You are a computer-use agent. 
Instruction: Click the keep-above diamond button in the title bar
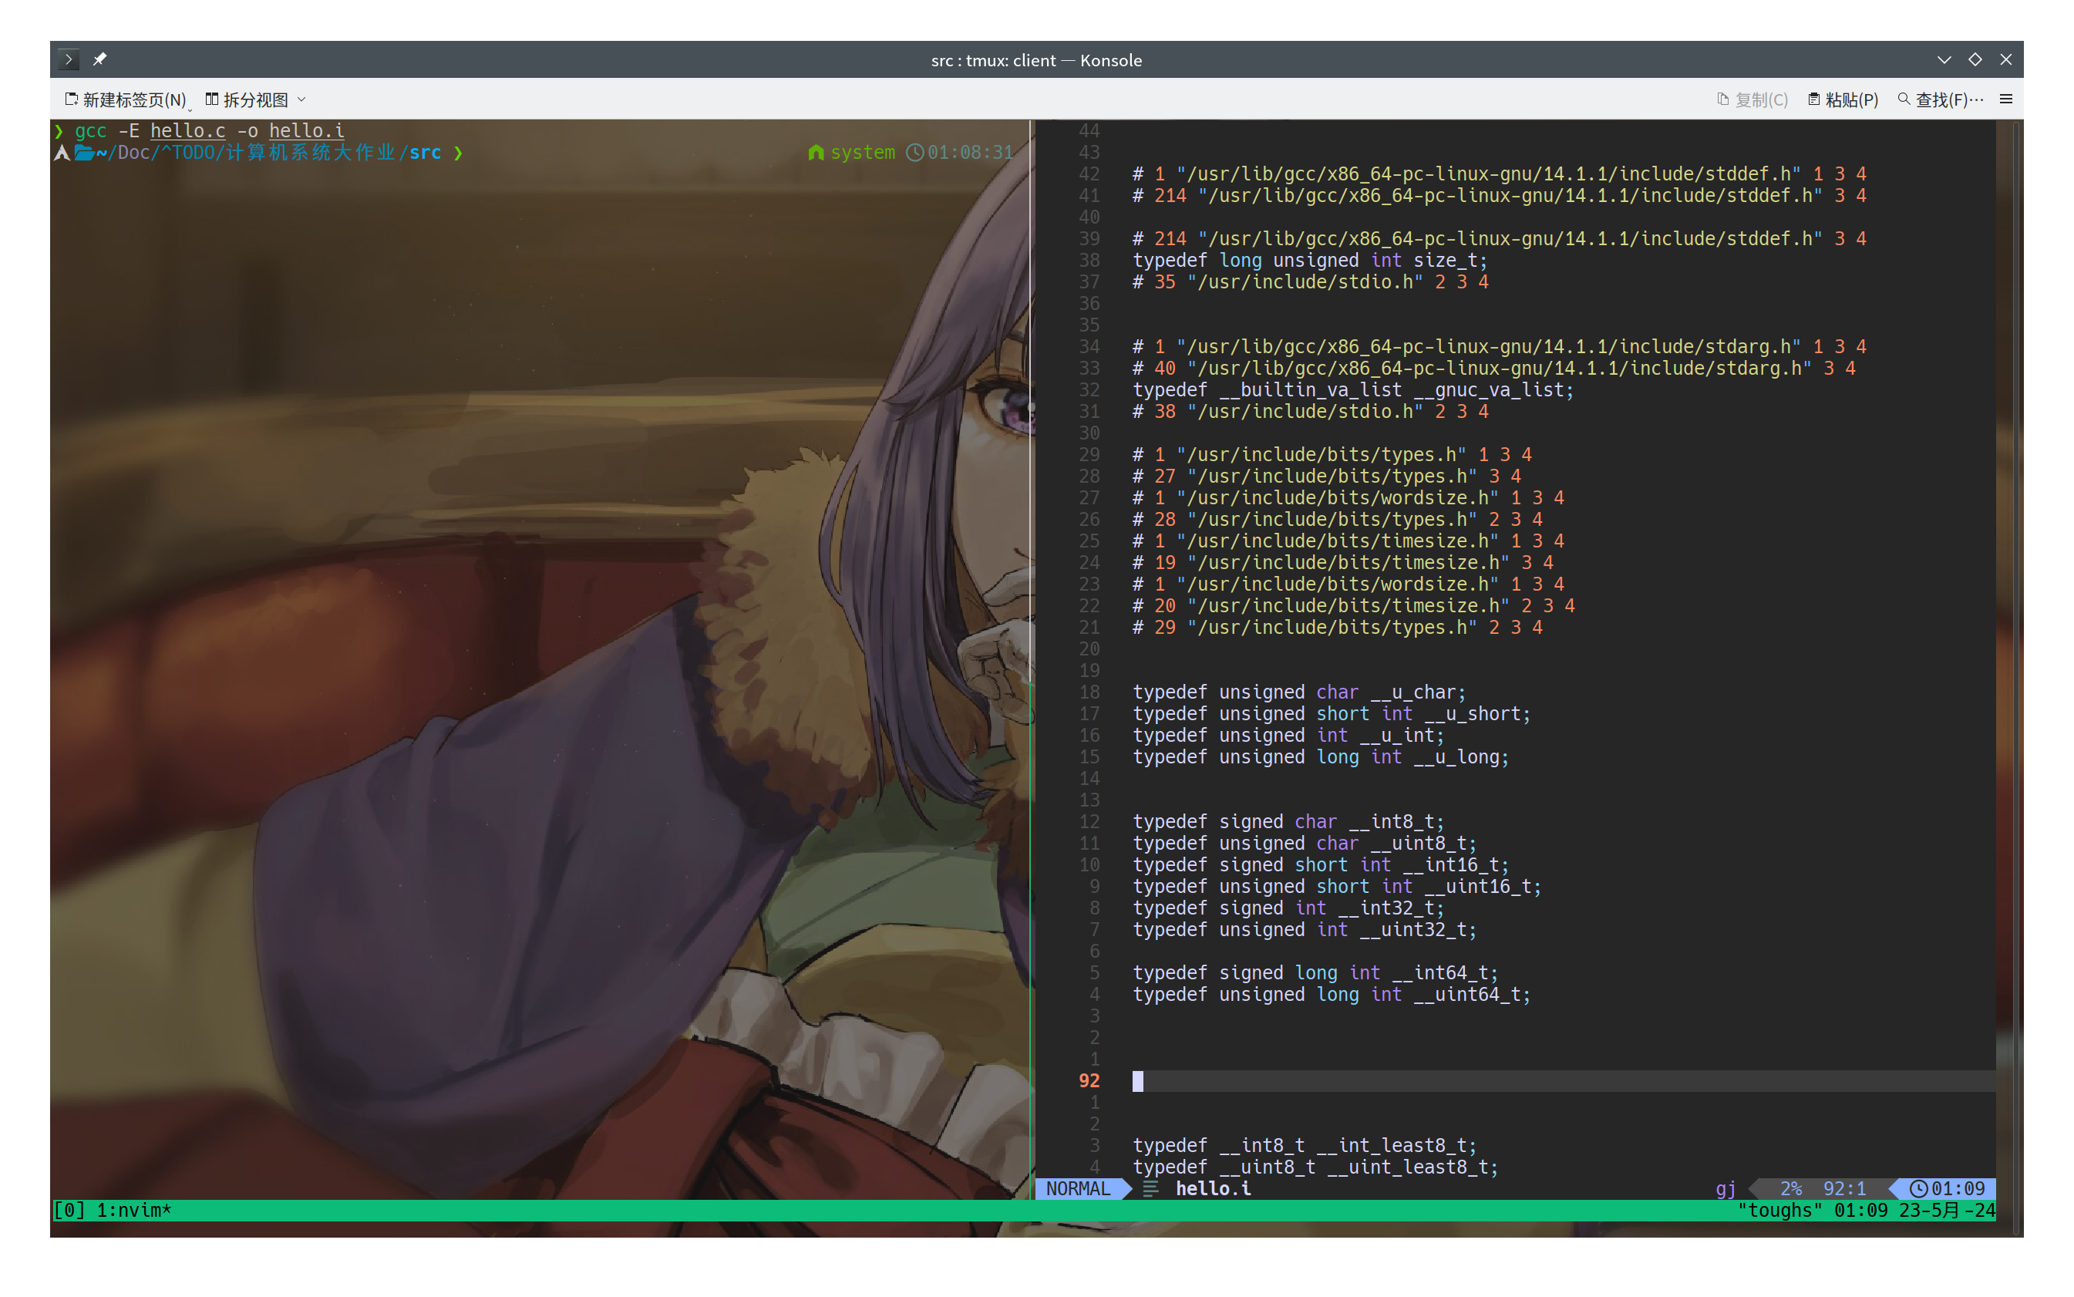point(1975,59)
